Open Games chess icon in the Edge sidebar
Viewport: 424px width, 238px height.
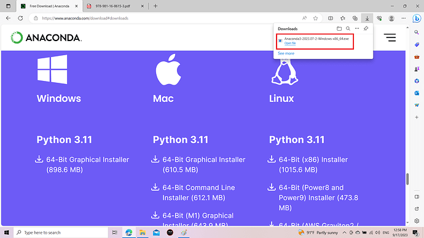point(417,69)
